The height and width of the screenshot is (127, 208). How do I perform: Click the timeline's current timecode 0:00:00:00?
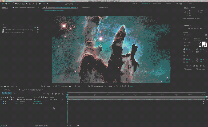click(7, 93)
